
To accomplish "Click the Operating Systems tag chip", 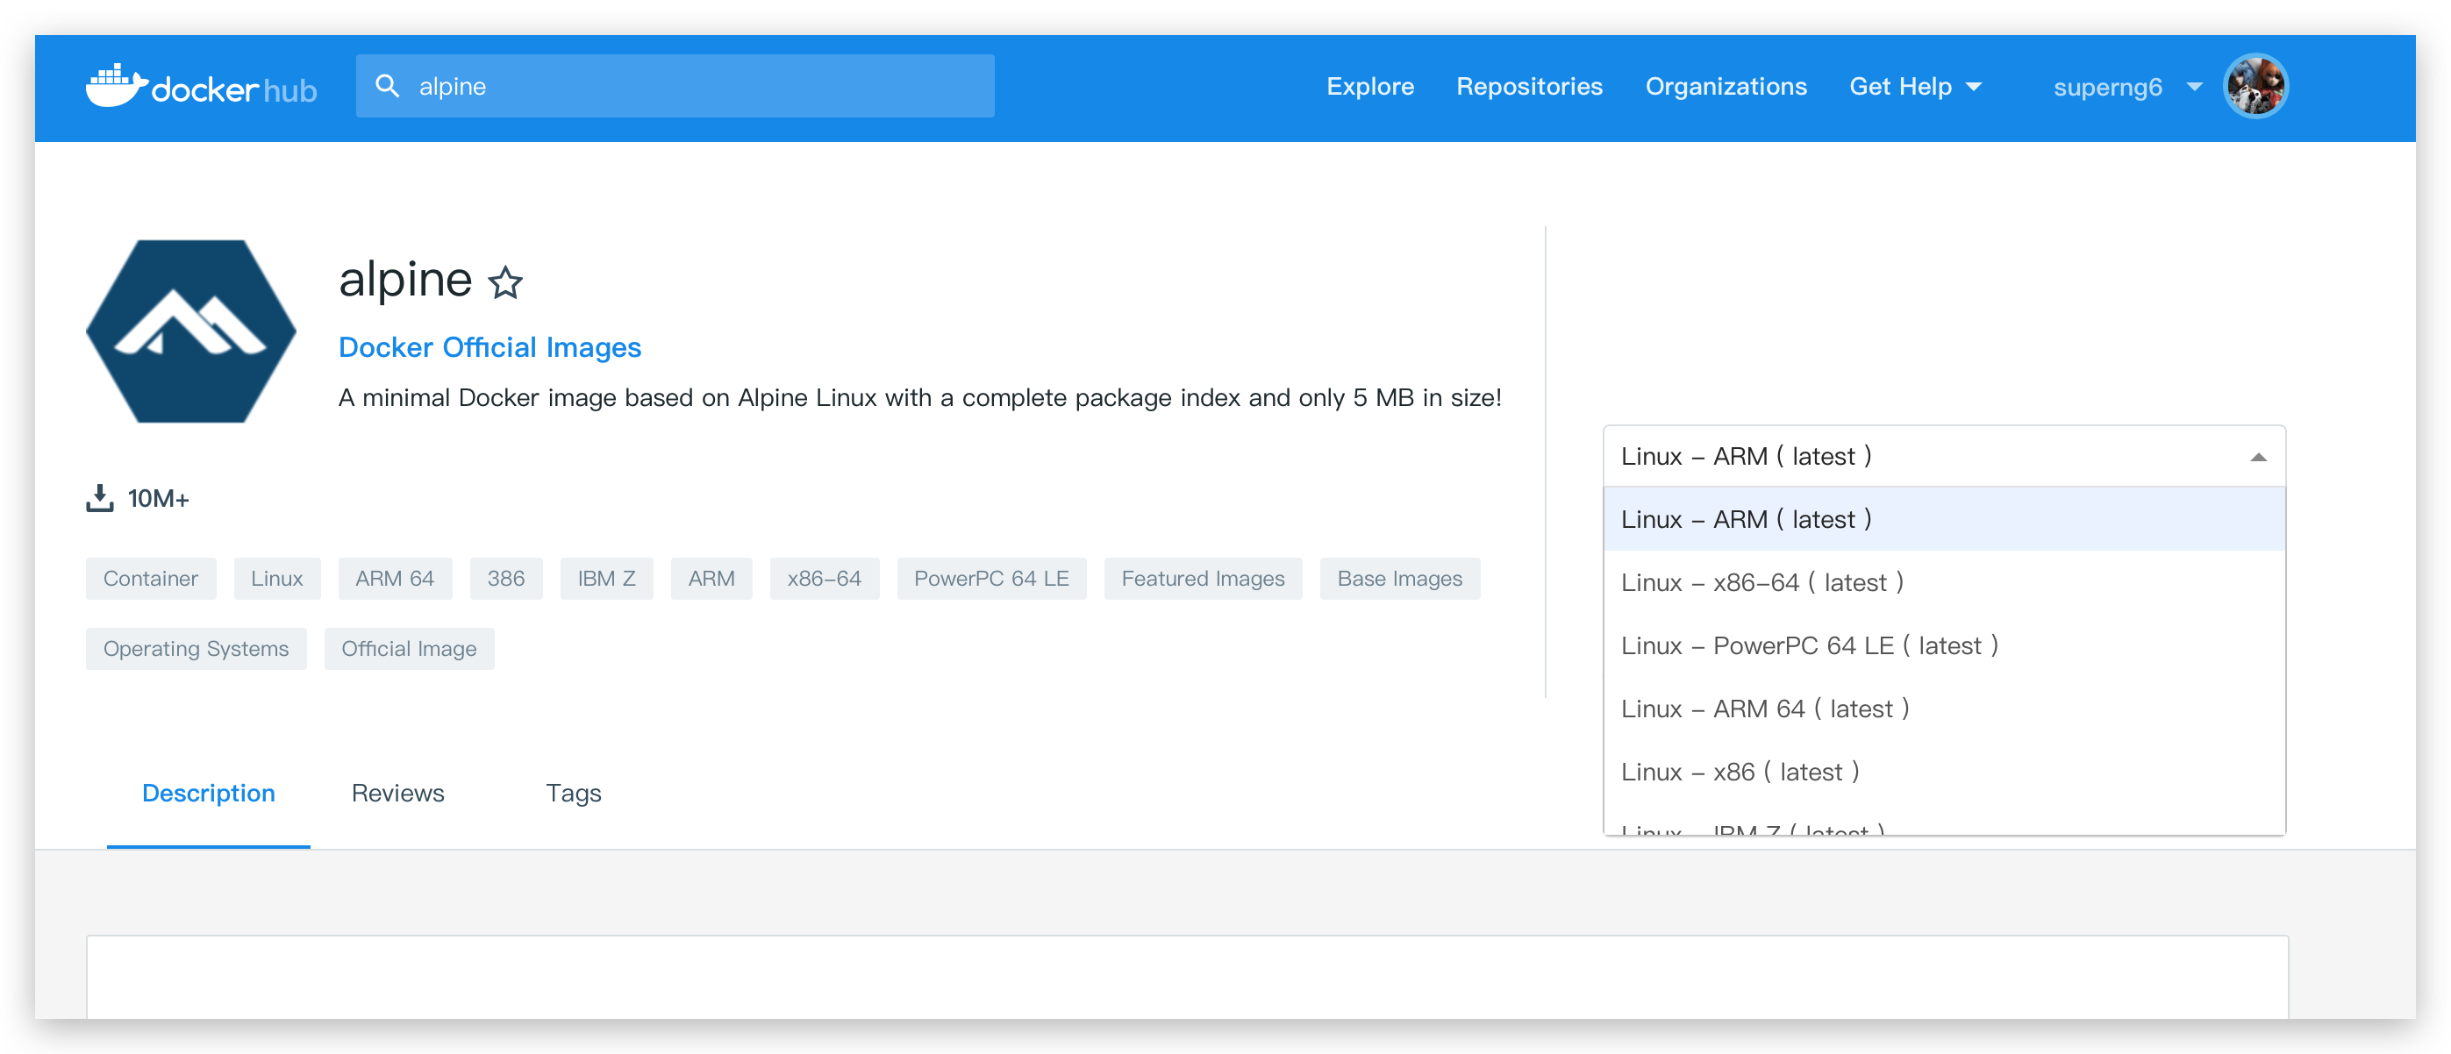I will [196, 649].
